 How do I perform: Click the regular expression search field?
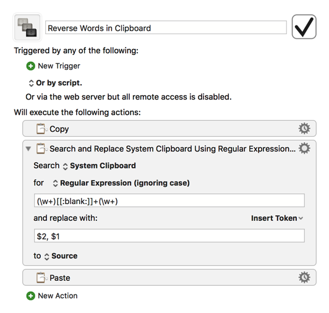coord(169,200)
